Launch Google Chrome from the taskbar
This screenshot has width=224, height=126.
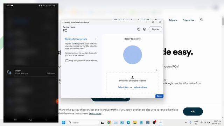point(109,122)
